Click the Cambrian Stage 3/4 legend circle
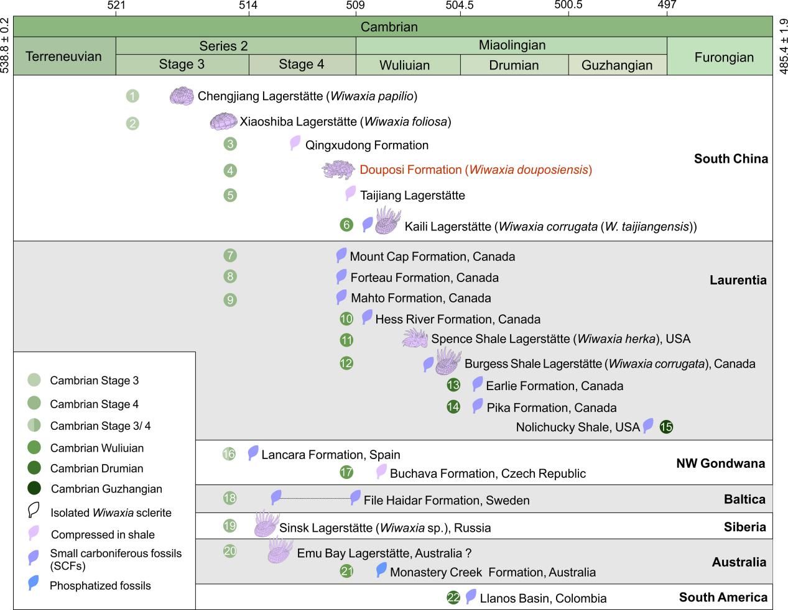 click(x=34, y=426)
